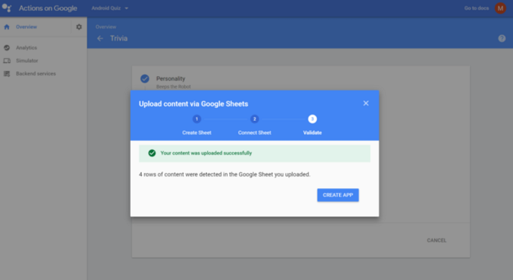
Task: Open the Android Quiz project dropdown
Action: (x=110, y=8)
